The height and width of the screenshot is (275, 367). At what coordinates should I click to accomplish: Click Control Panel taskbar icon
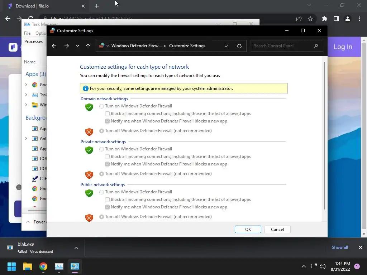75,266
